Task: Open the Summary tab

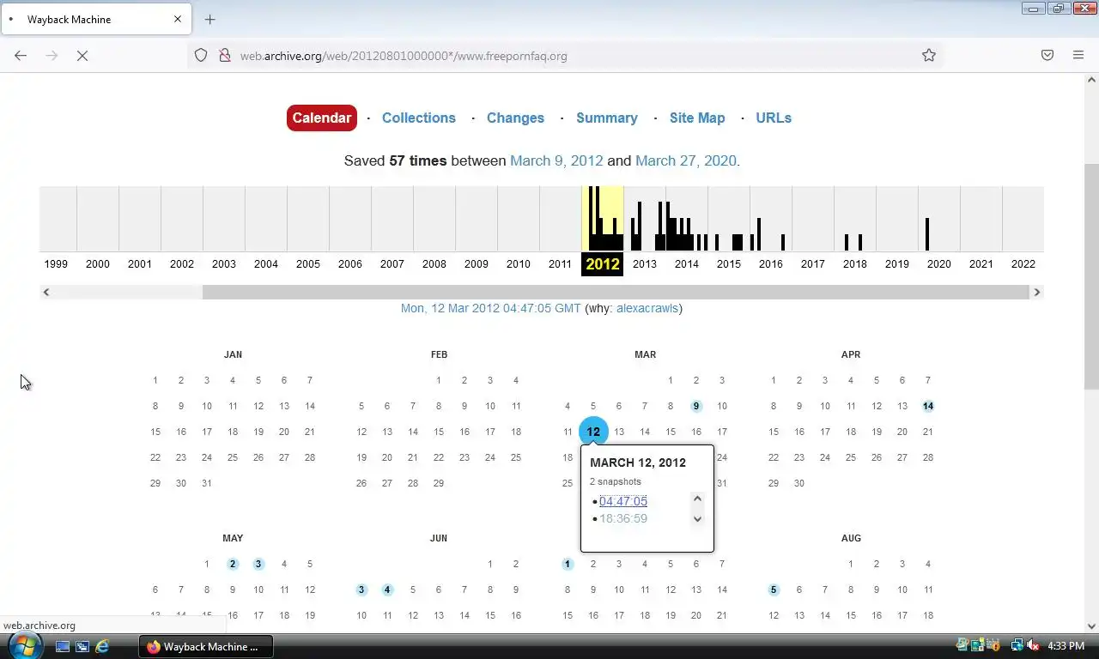Action: [x=607, y=118]
